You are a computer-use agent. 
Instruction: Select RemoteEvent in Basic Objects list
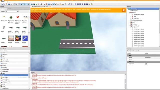[x=14, y=79]
